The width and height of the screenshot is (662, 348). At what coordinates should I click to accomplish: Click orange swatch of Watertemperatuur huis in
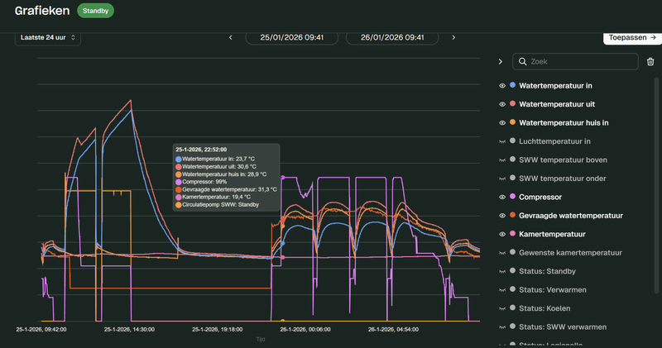point(512,122)
